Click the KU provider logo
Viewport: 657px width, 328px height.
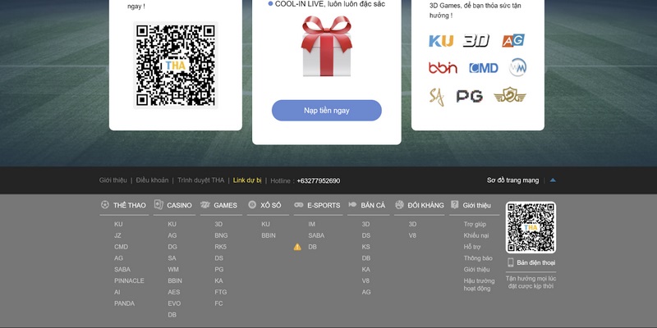pos(441,40)
